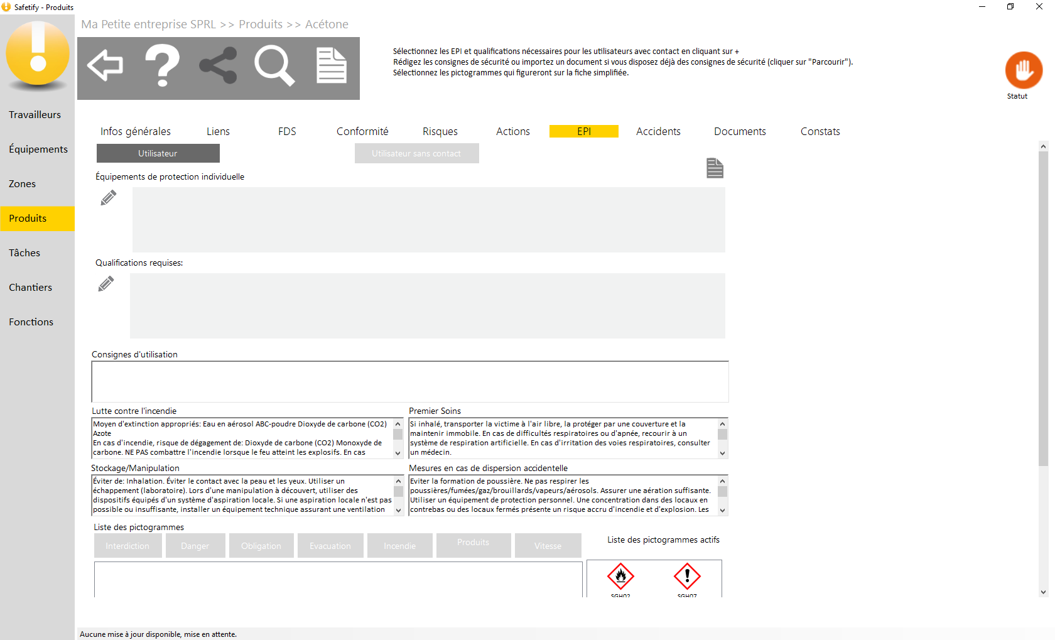Click the Acétone breadcrumb label
1055x640 pixels.
(327, 24)
